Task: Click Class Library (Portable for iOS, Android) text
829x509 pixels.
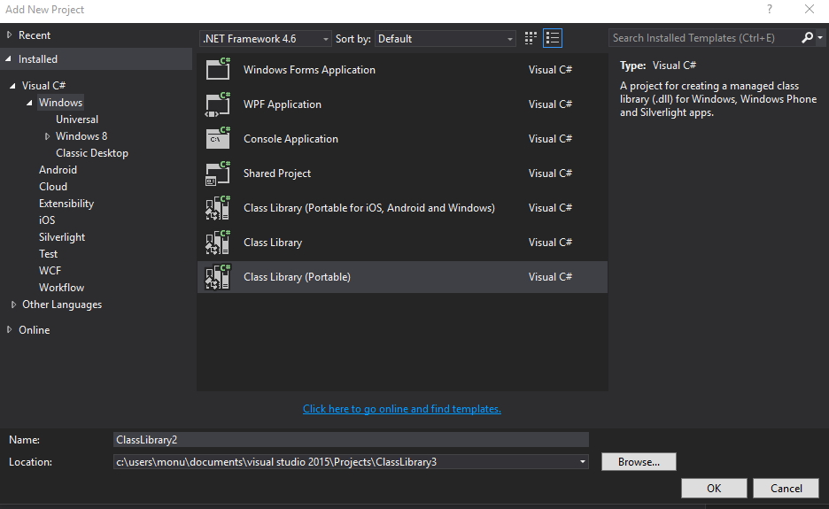Action: (369, 208)
